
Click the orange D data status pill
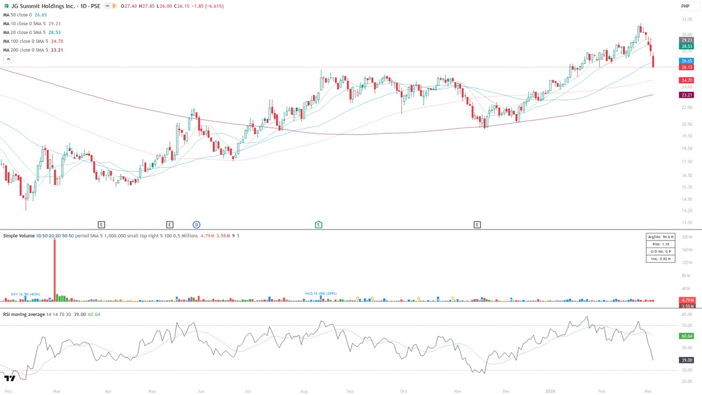tap(113, 6)
